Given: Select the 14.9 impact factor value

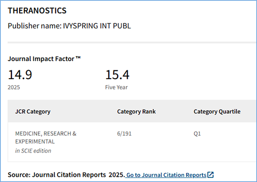Looking at the screenshot, I should click(20, 75).
